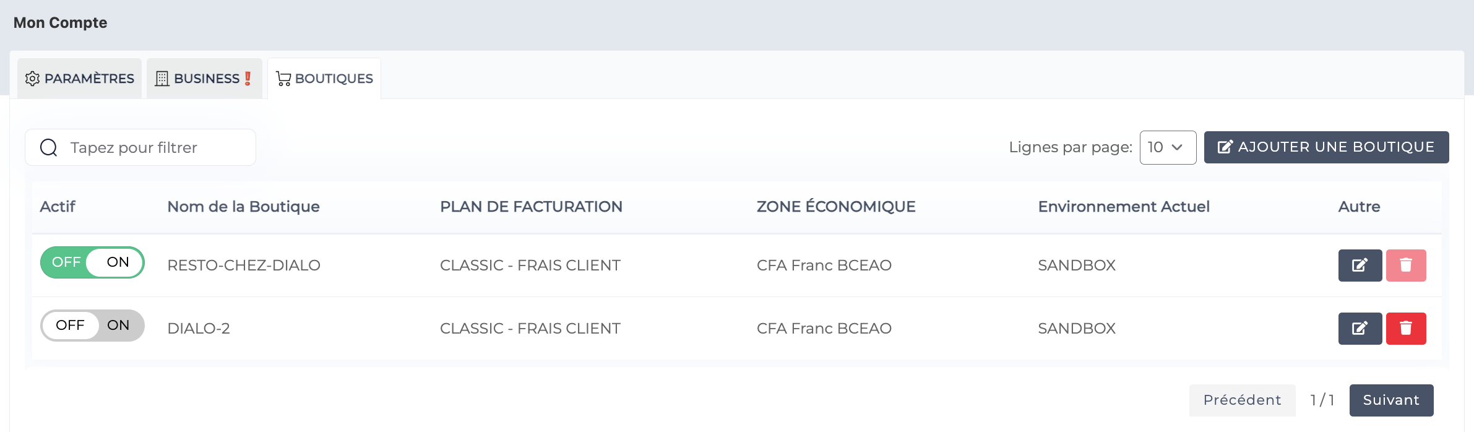The height and width of the screenshot is (432, 1474).
Task: Click the gear icon on Paramètres tab
Action: click(33, 78)
